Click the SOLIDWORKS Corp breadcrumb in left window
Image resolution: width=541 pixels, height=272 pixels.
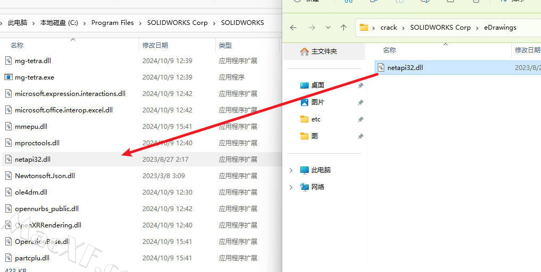click(177, 23)
